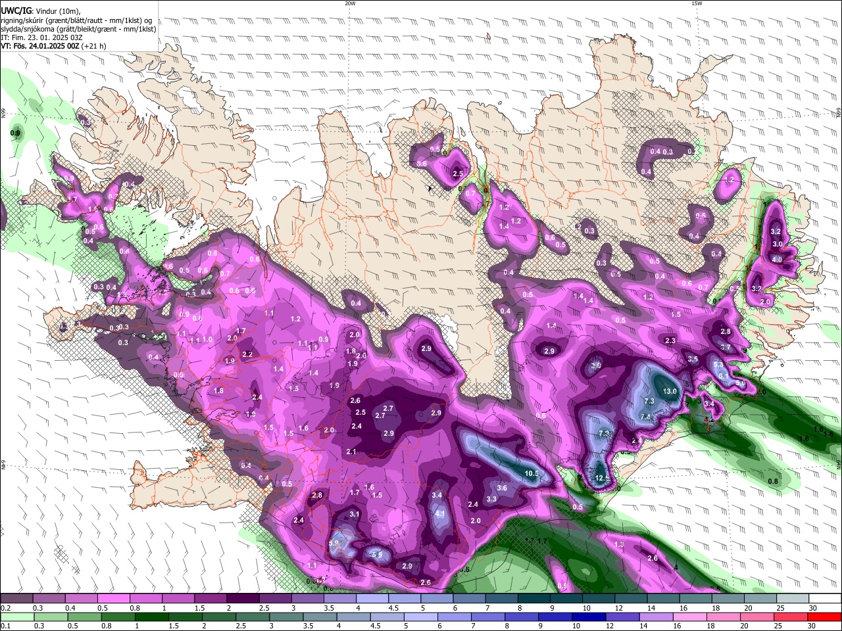842x631 pixels.
Task: Click the 'IT: Fim. 23. 01. 2025 03Z' line
Action: click(41, 37)
